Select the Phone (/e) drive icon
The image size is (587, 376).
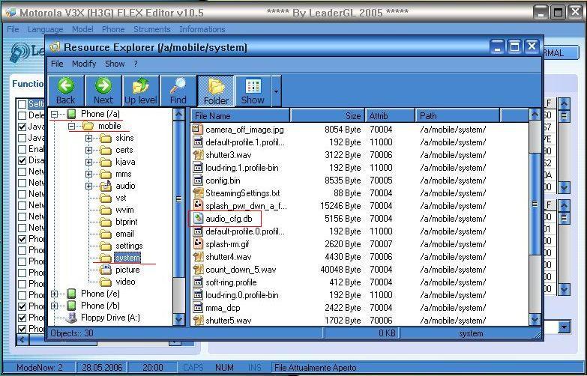pyautogui.click(x=71, y=294)
